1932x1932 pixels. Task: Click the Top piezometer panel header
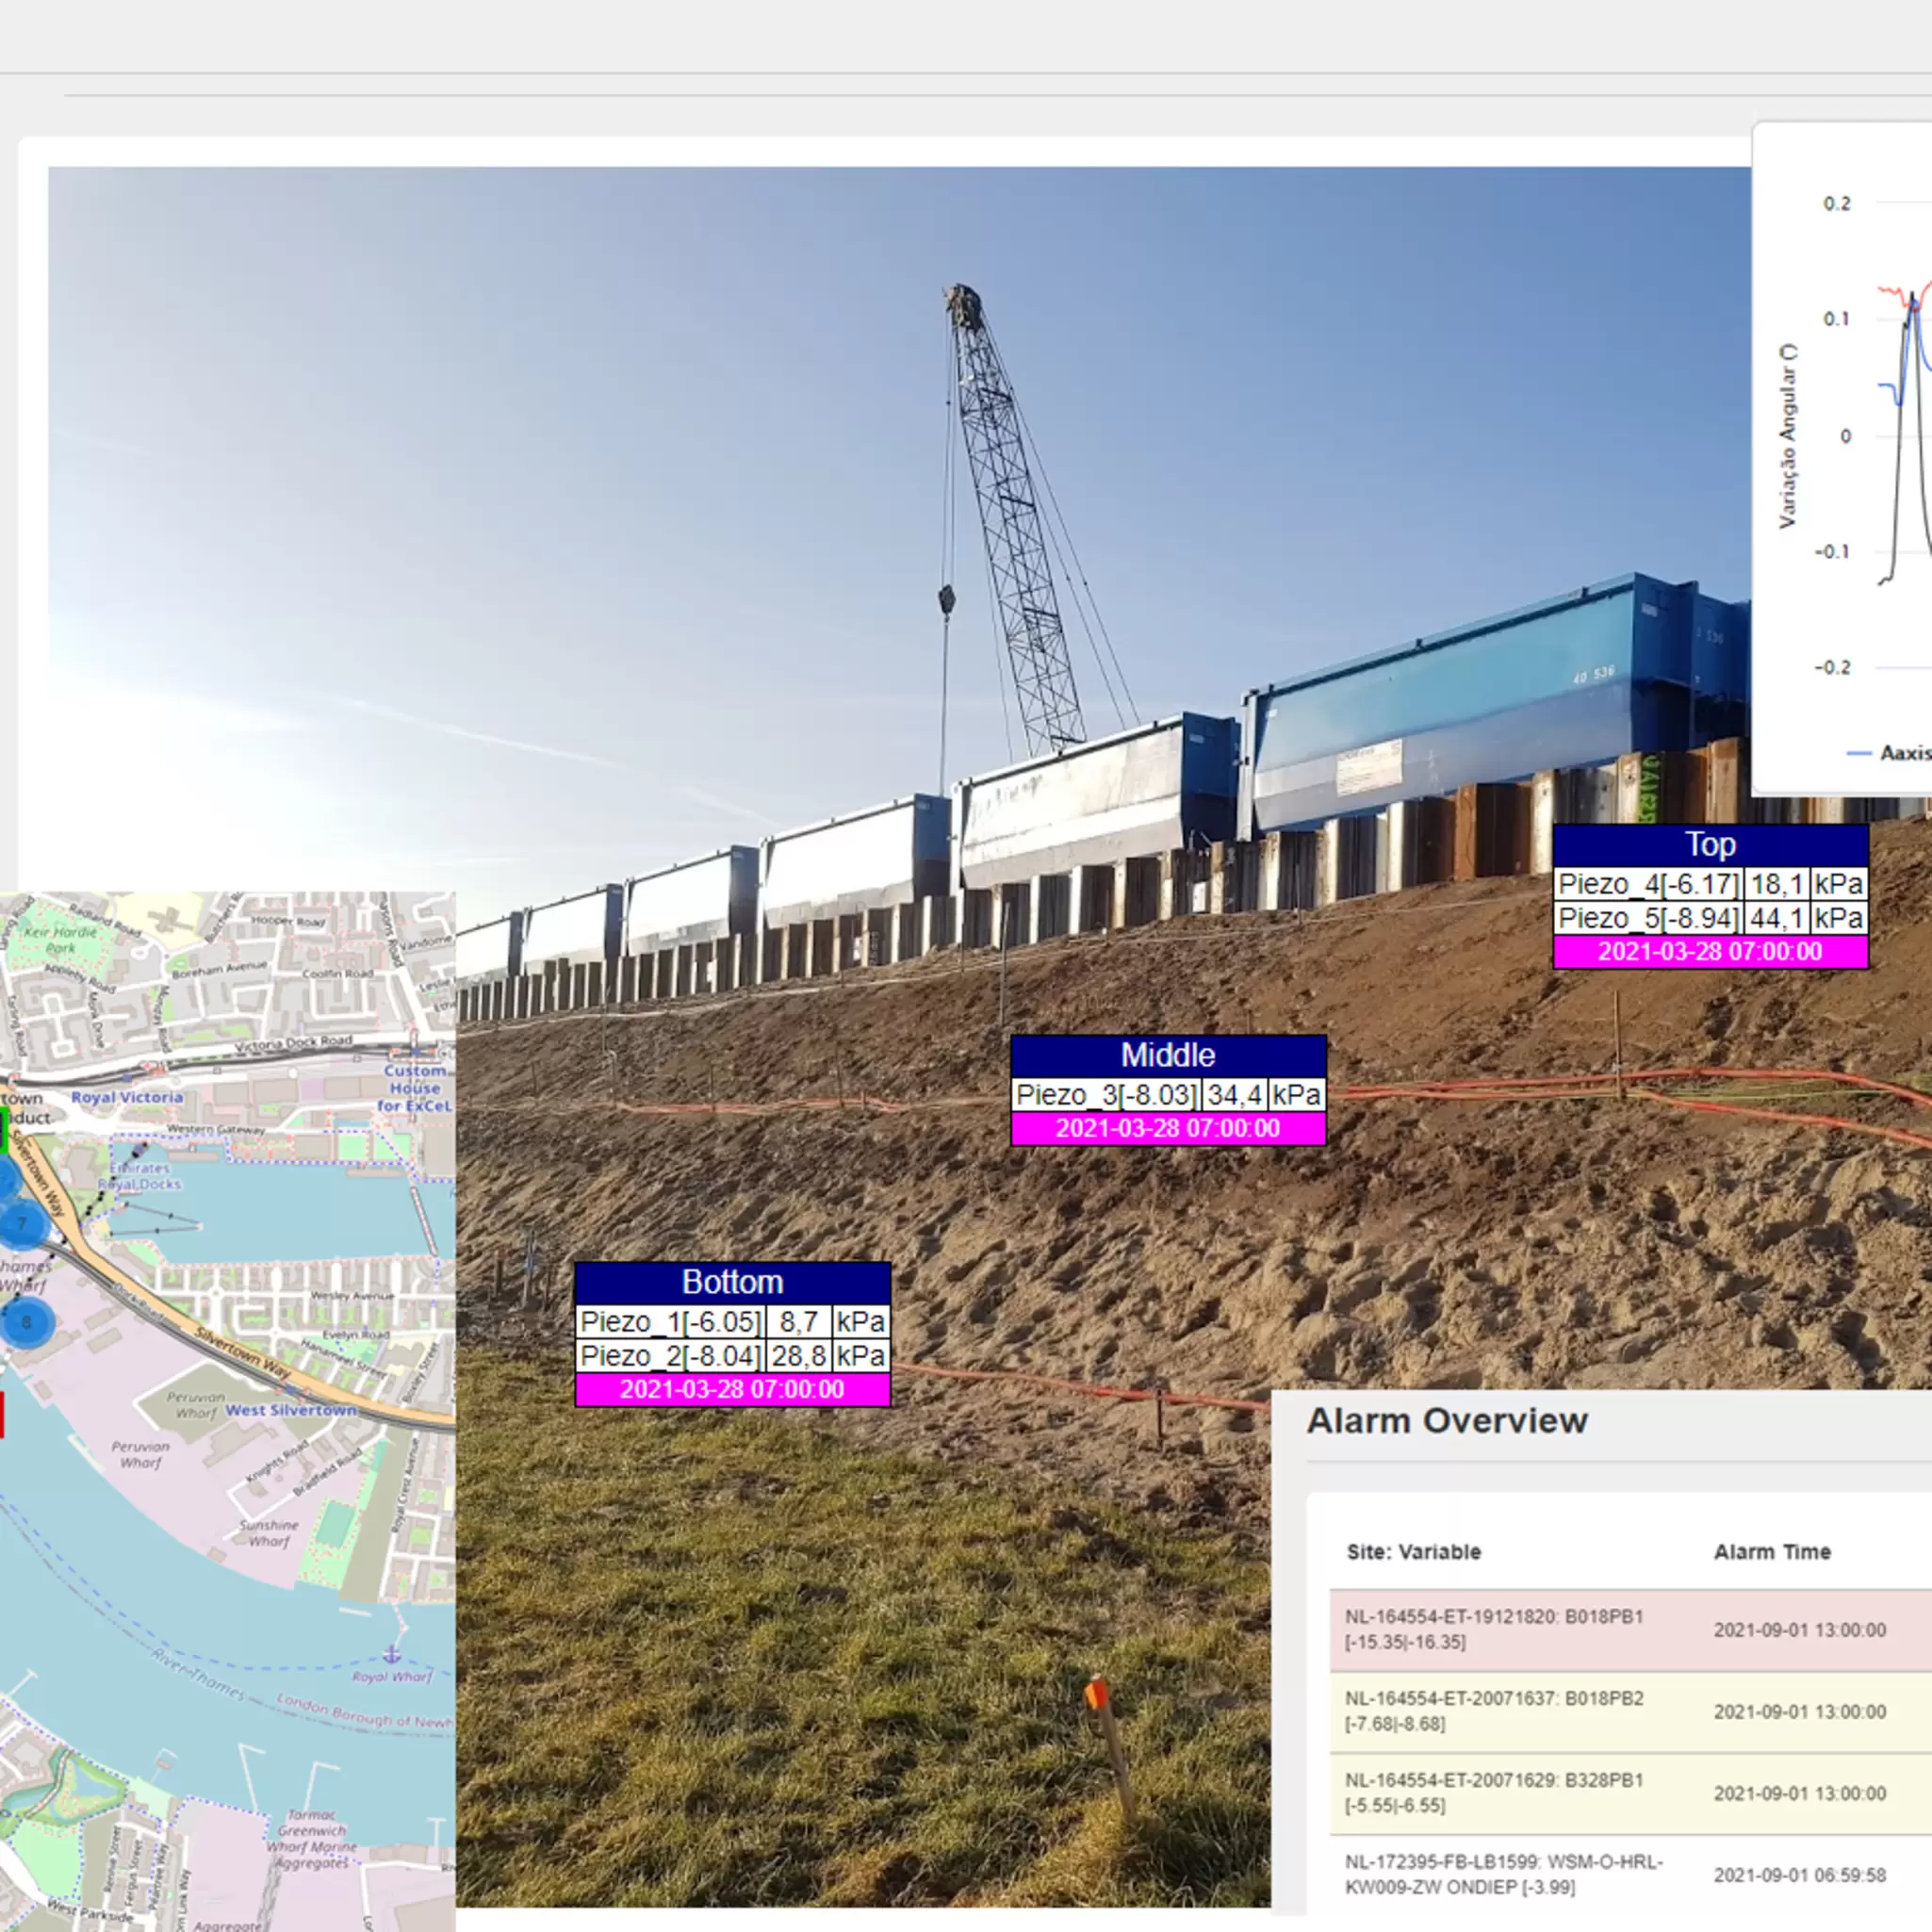coord(1710,845)
